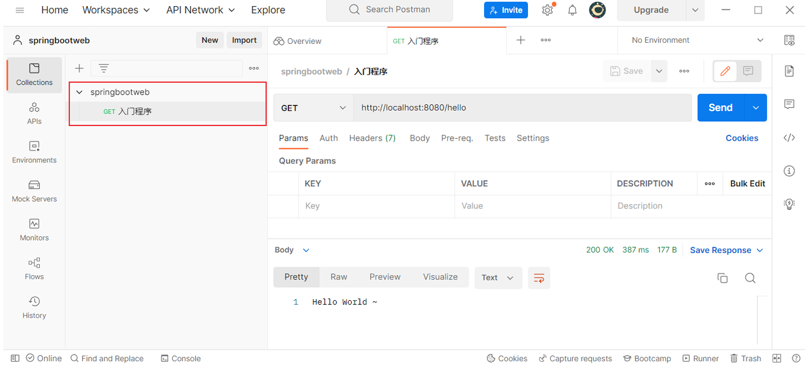Open documentation icon in right sidebar

coord(789,71)
